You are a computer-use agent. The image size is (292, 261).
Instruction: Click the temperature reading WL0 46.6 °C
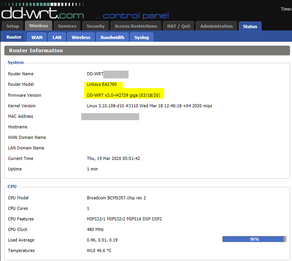(x=99, y=250)
